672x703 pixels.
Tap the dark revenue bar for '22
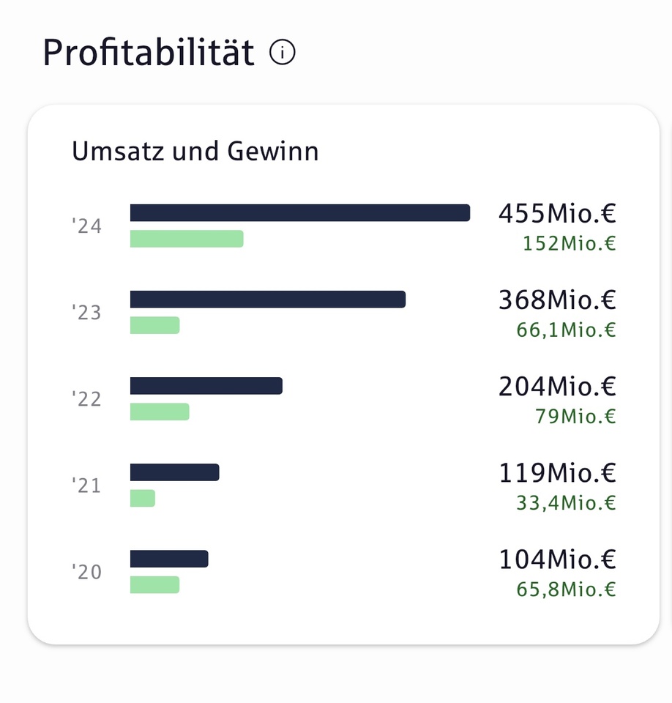pos(206,386)
